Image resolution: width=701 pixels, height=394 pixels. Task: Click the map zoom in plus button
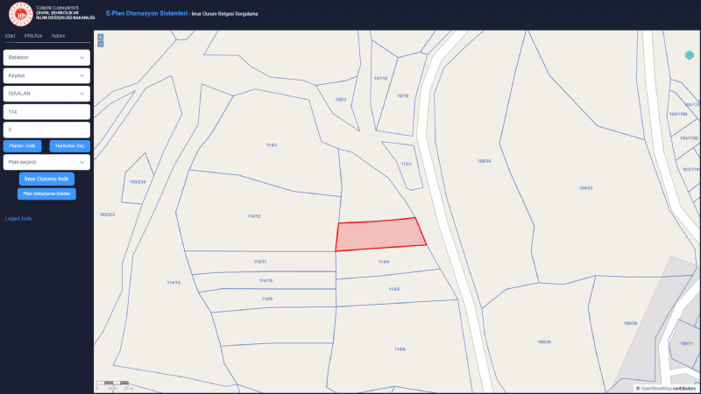[x=101, y=36]
